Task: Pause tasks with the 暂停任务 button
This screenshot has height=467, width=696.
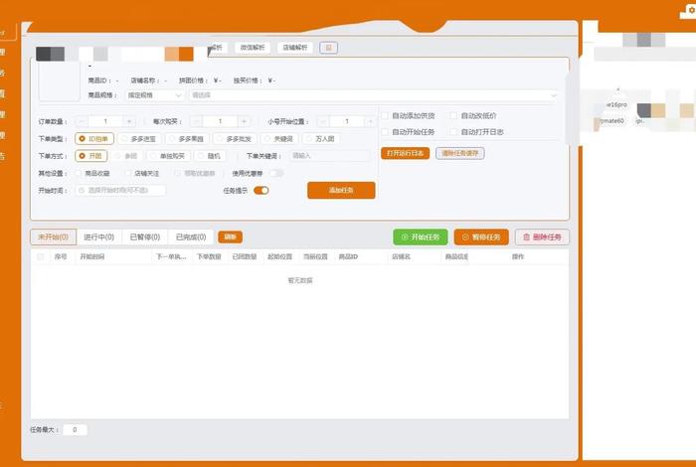Action: [481, 237]
